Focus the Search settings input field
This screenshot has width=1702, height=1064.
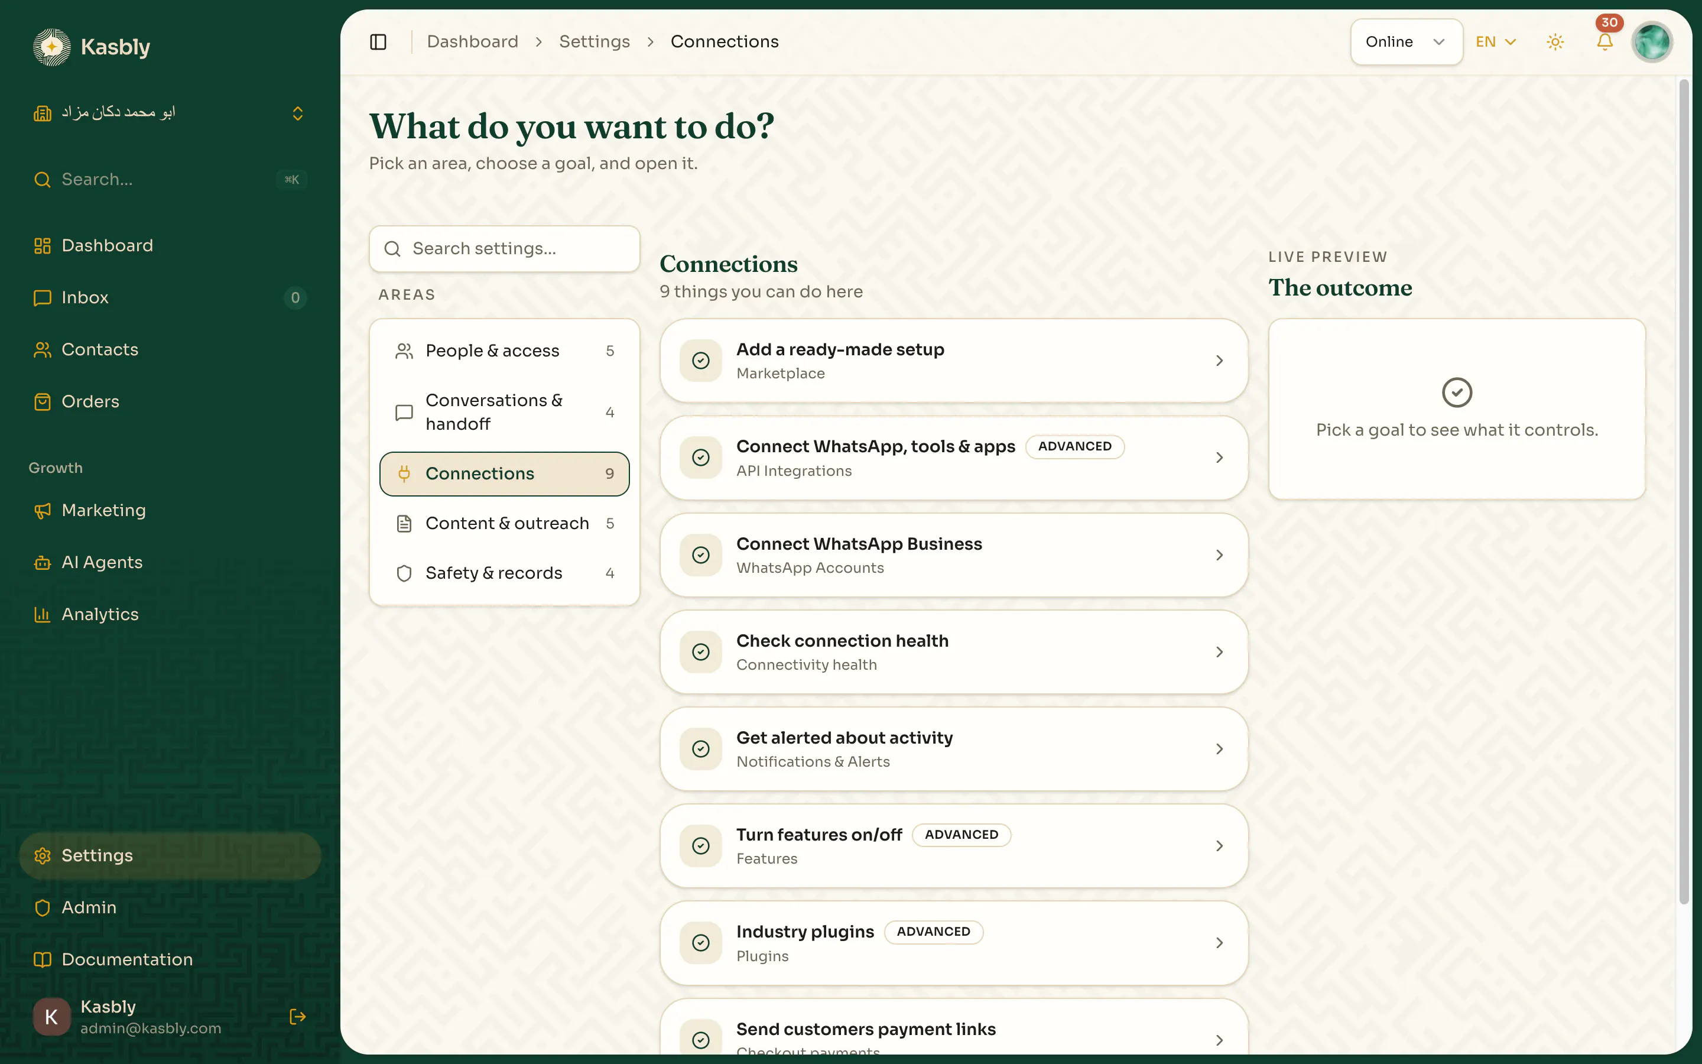504,248
